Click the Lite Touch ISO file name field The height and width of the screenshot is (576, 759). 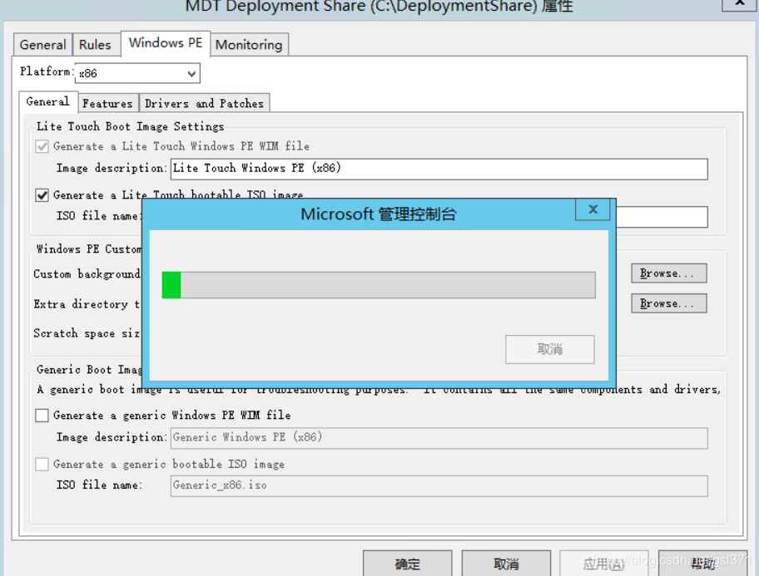662,217
